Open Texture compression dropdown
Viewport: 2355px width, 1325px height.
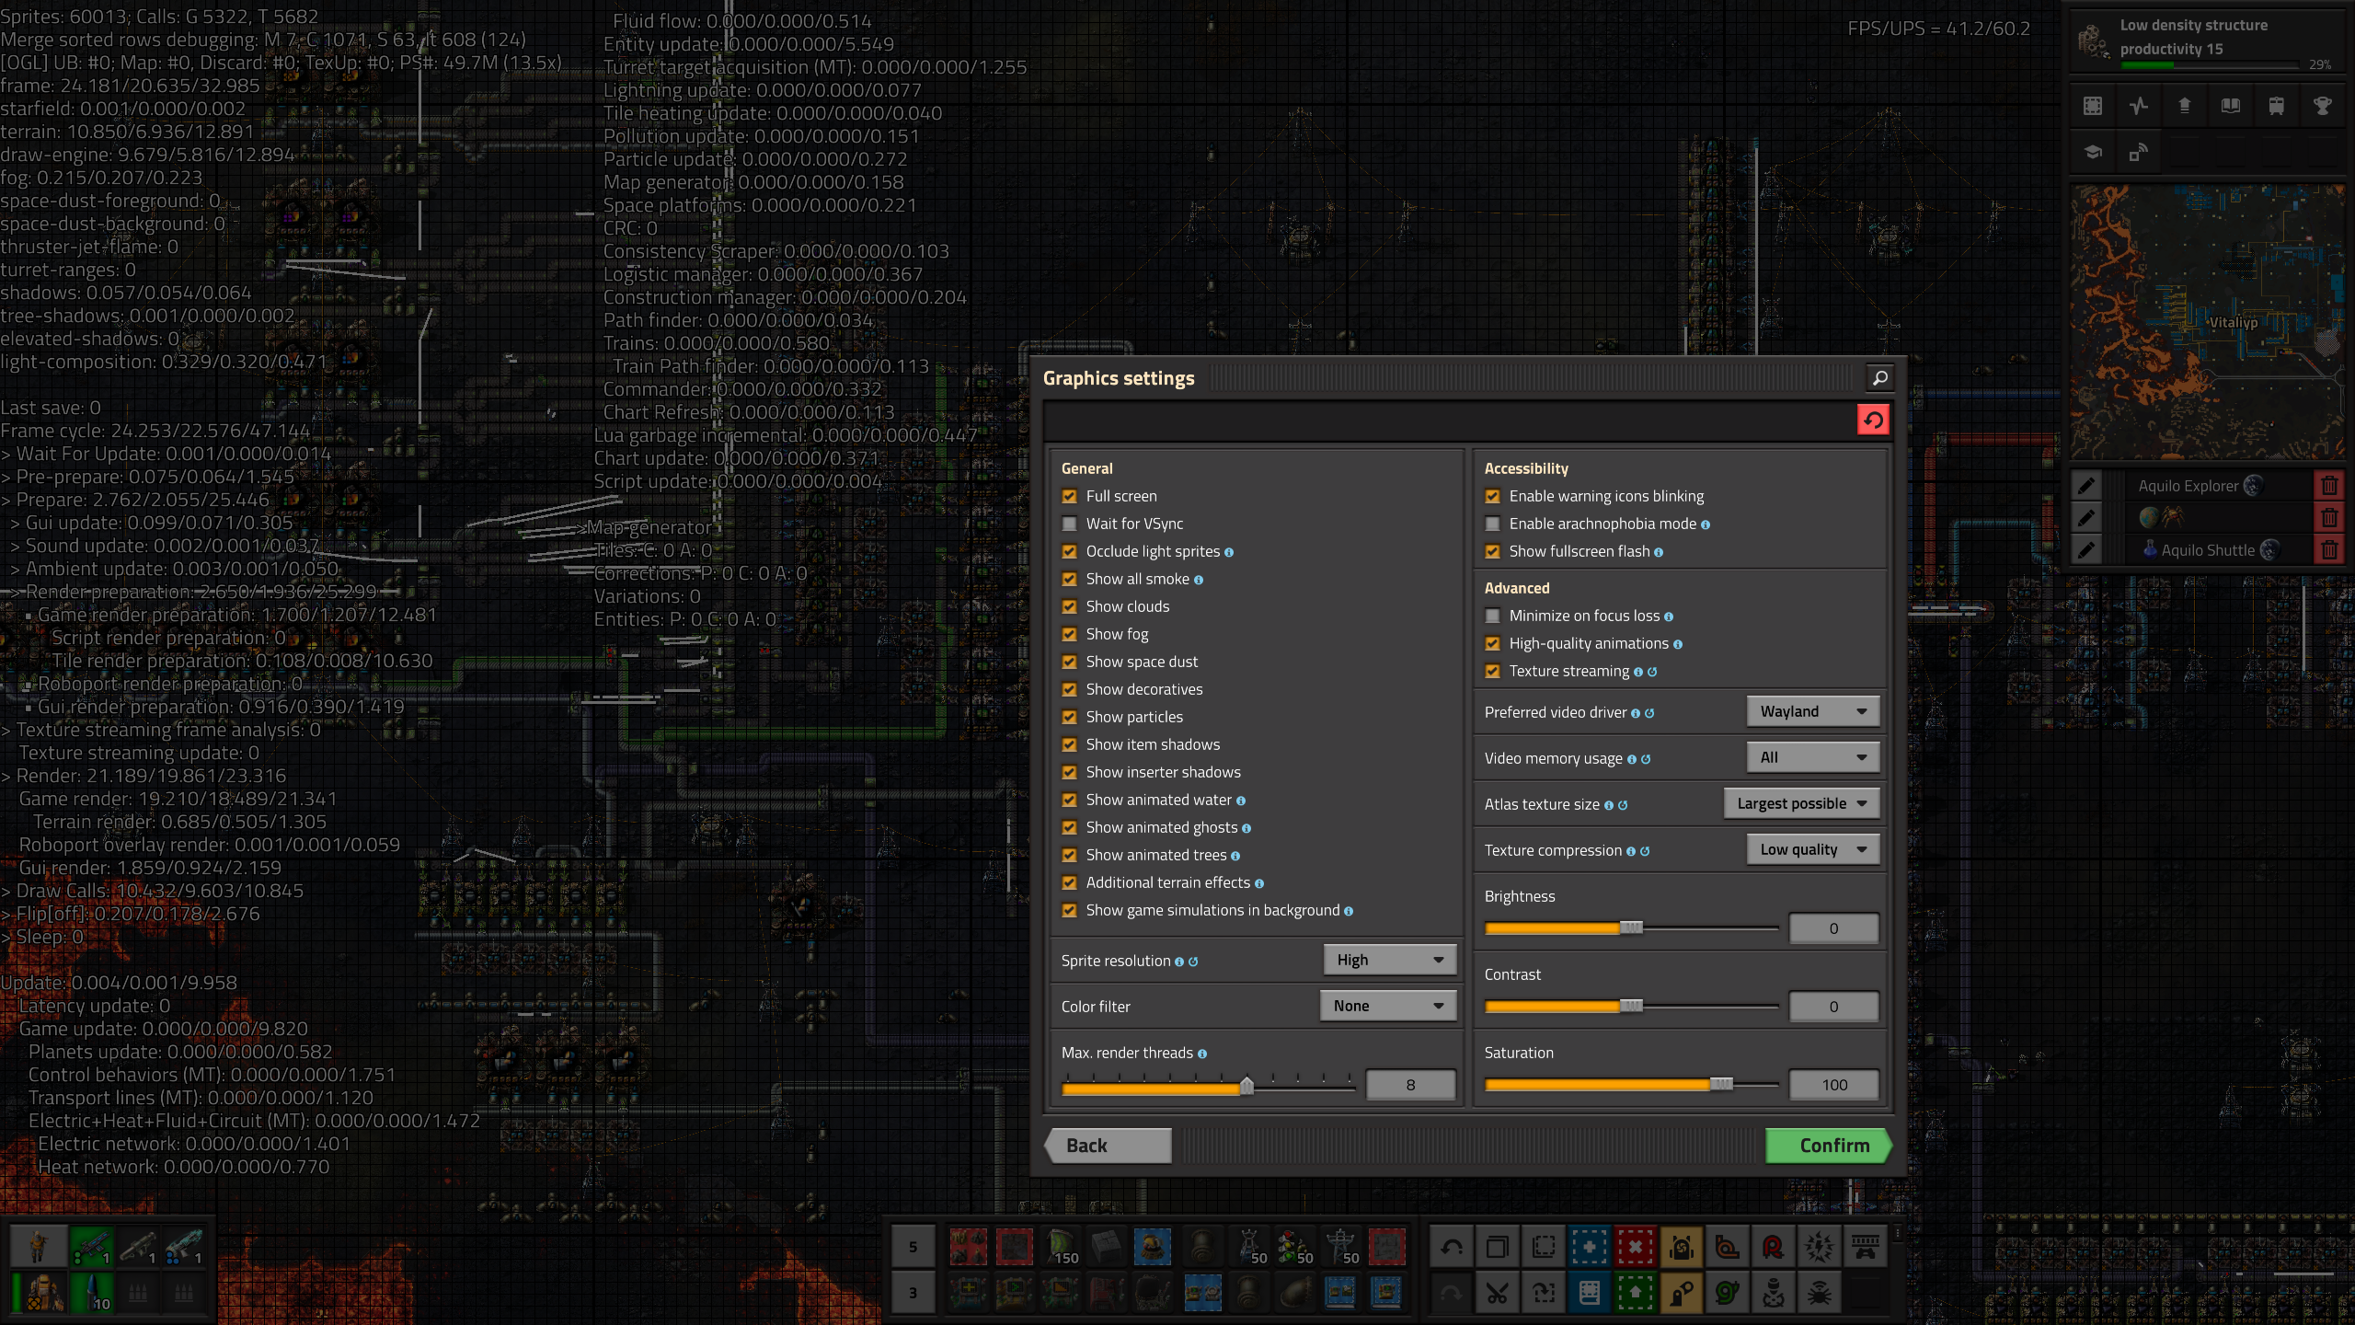point(1812,849)
